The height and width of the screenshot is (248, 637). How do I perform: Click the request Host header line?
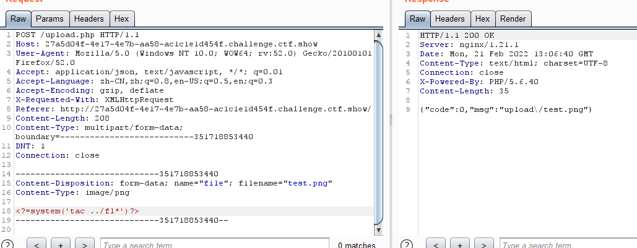click(167, 45)
